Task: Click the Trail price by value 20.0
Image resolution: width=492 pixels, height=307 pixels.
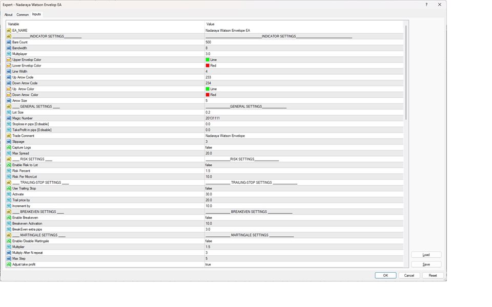Action: tap(209, 200)
